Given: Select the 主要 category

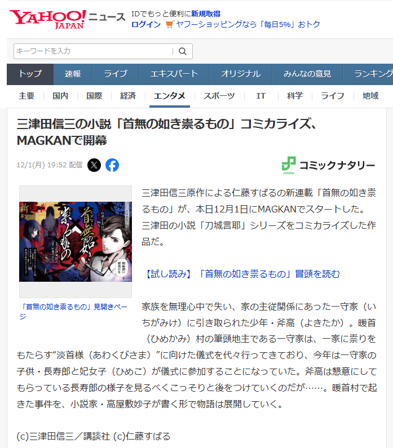Looking at the screenshot, I should [27, 96].
